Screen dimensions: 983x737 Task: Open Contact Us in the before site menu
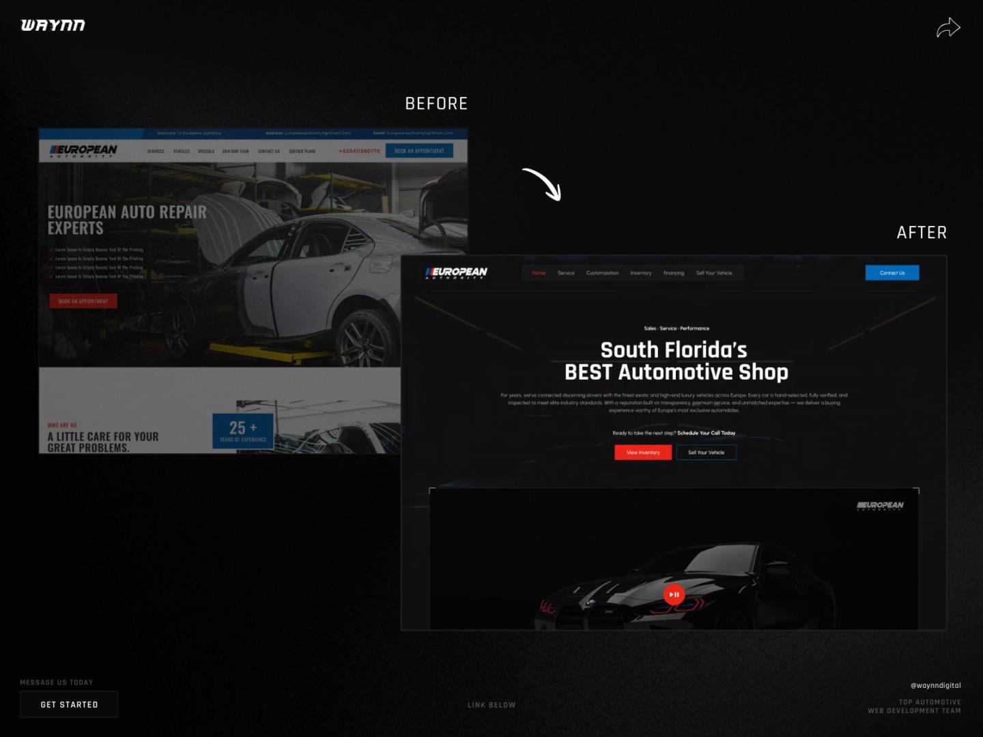tap(269, 151)
